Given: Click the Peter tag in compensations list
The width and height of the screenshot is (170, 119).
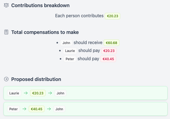Looking at the screenshot, I should (70, 59).
